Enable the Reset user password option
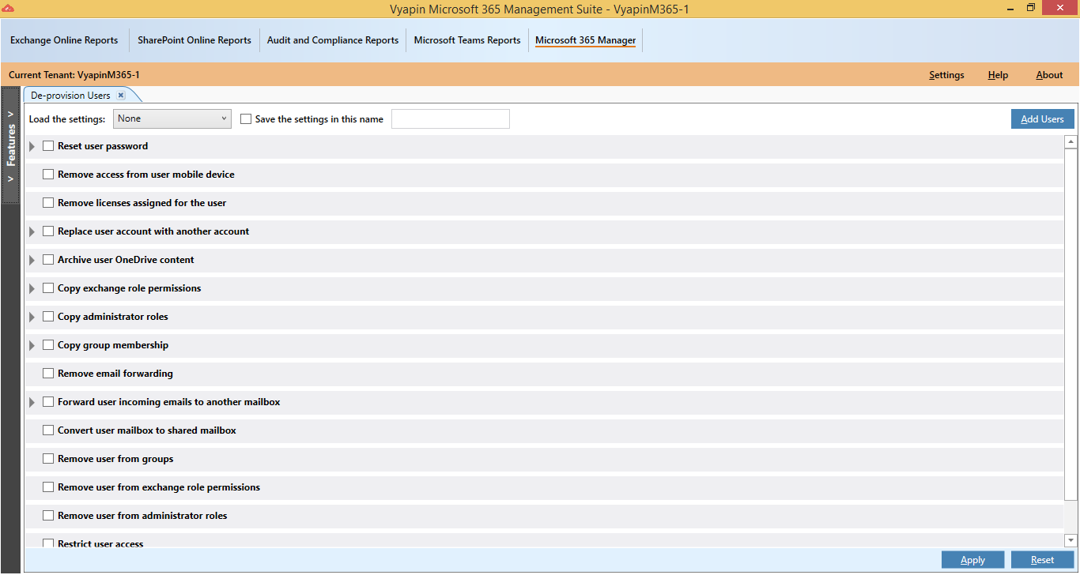 point(47,145)
